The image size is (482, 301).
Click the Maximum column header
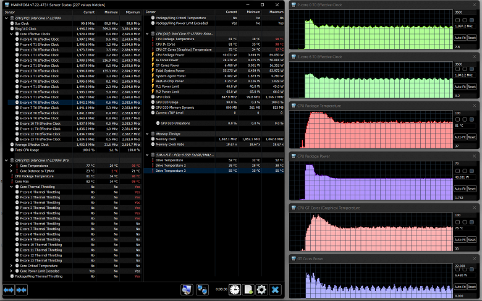tap(133, 12)
